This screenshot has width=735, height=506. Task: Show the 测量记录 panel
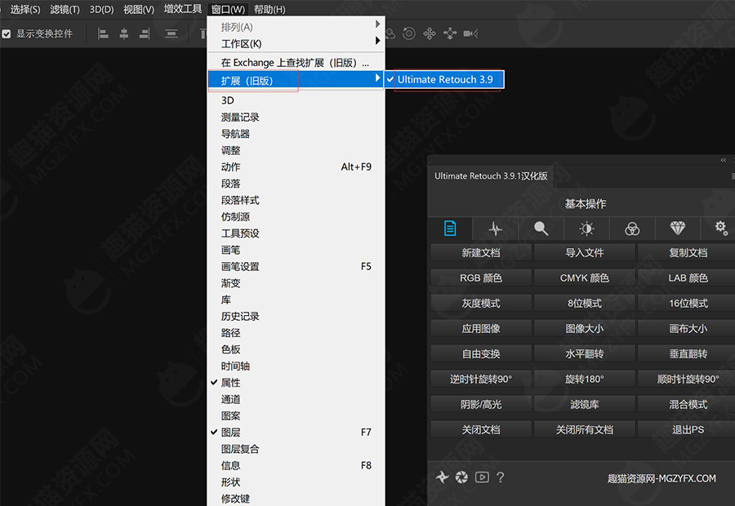point(296,118)
